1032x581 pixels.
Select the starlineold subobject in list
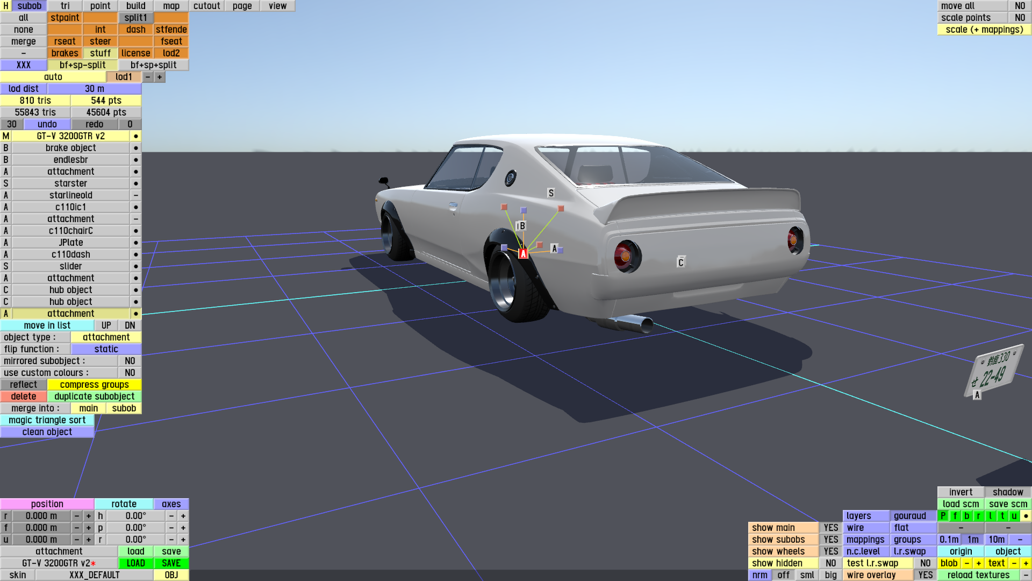pos(70,195)
